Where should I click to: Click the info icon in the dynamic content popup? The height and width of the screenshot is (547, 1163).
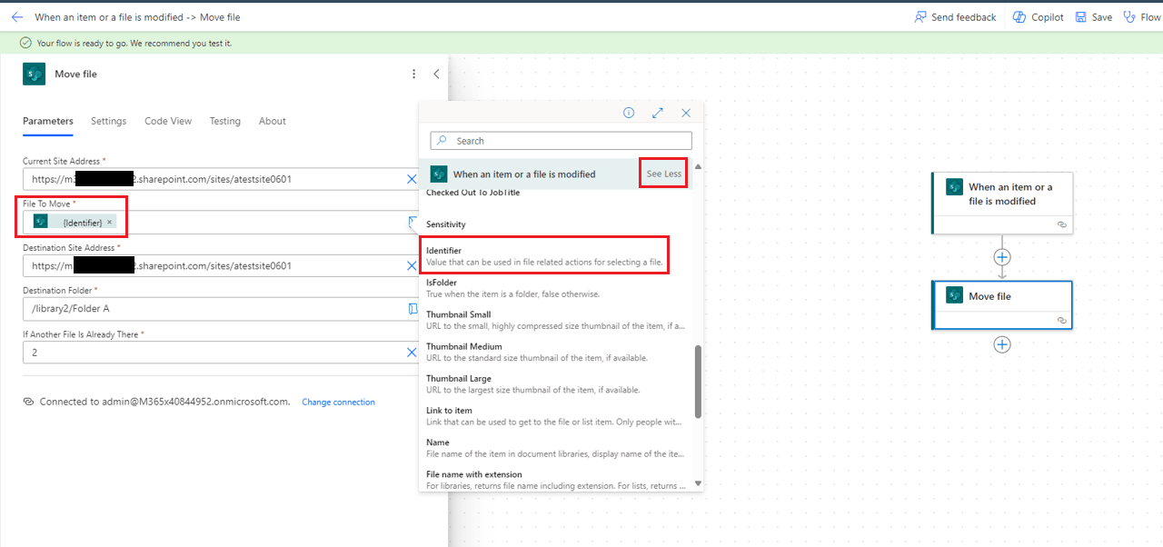click(628, 113)
